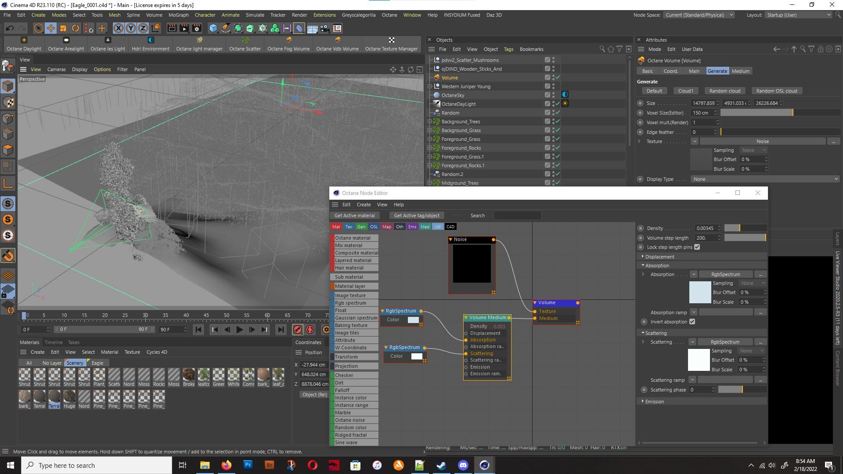Open the MoGraph menu
Screen dimensions: 843x474
point(178,15)
